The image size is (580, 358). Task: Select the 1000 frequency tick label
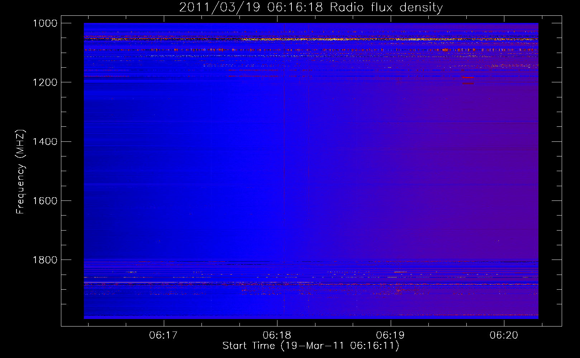click(x=45, y=23)
